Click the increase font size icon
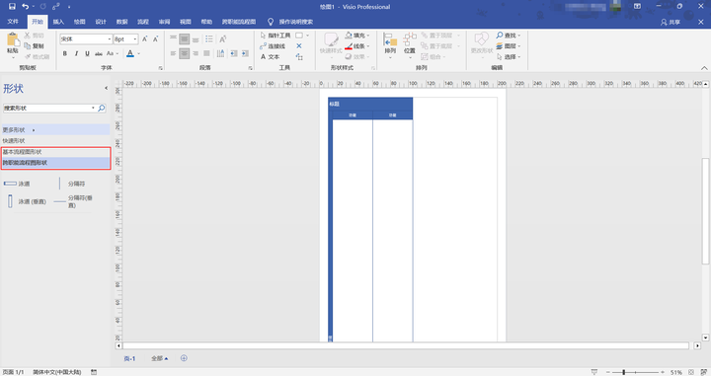 click(144, 38)
